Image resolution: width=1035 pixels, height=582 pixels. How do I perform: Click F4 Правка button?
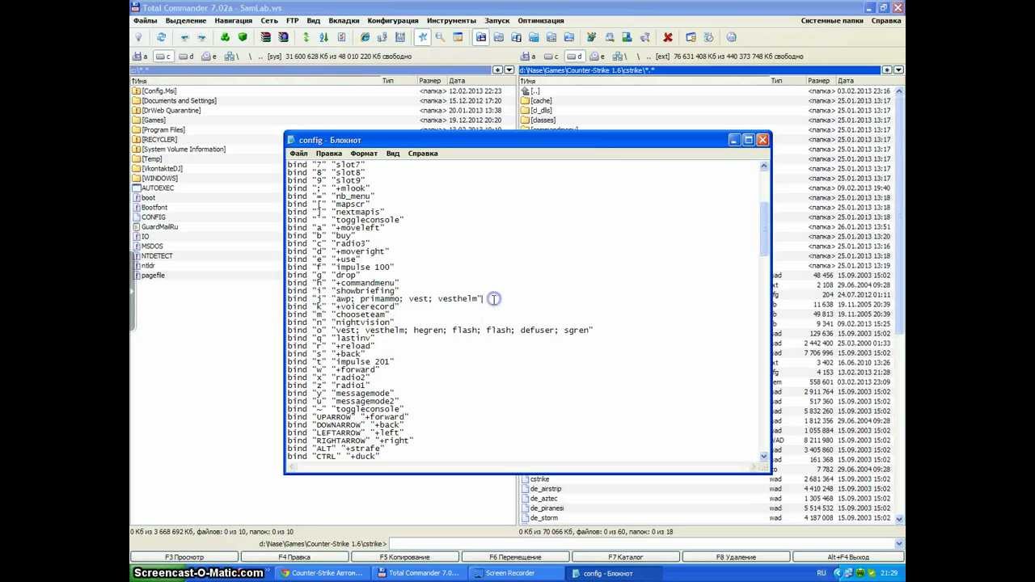click(294, 557)
